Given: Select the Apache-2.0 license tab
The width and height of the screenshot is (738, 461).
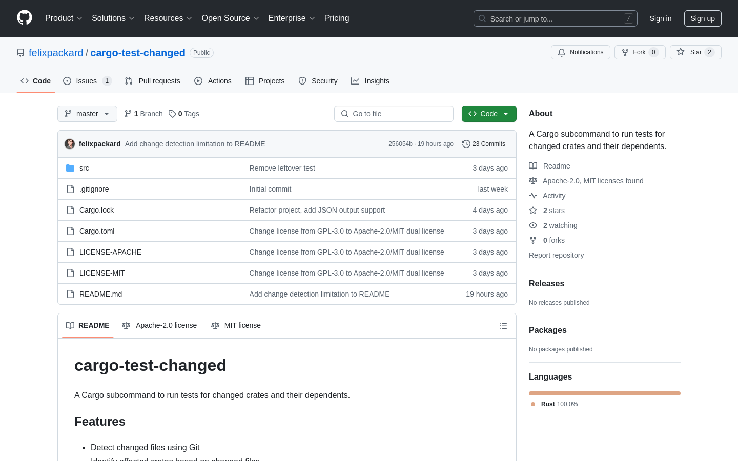Looking at the screenshot, I should 159,326.
